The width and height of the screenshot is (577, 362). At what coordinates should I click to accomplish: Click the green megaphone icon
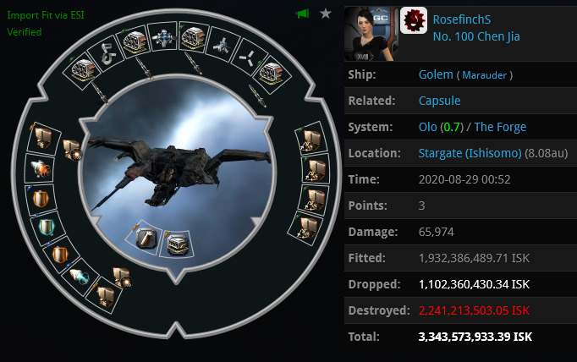(302, 14)
